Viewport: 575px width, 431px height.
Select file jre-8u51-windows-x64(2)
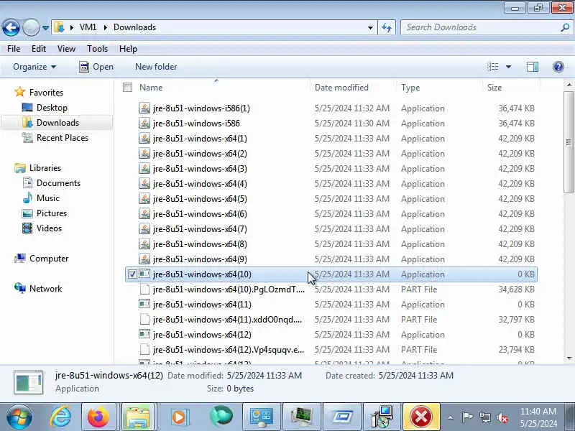(200, 154)
